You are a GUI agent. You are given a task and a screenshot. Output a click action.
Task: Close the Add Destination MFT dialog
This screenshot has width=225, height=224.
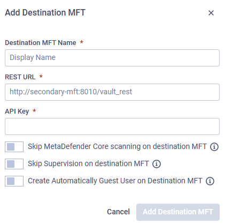(x=211, y=13)
